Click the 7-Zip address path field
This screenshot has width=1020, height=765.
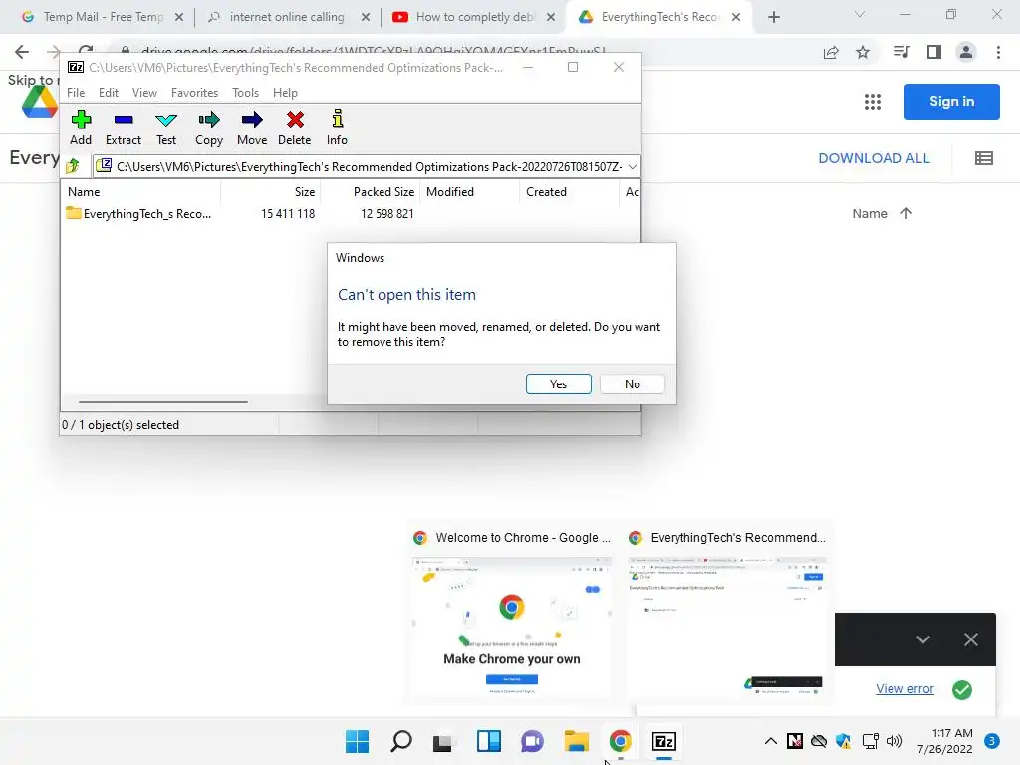[x=368, y=167]
